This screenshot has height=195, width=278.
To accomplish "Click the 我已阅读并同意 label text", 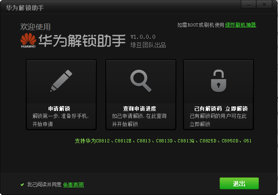I will coord(44,184).
